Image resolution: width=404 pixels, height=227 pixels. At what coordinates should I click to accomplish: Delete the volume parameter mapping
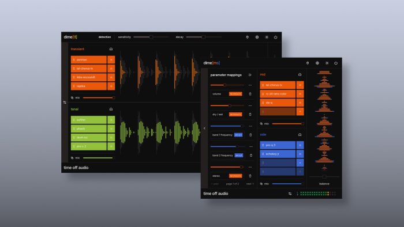pyautogui.click(x=250, y=94)
